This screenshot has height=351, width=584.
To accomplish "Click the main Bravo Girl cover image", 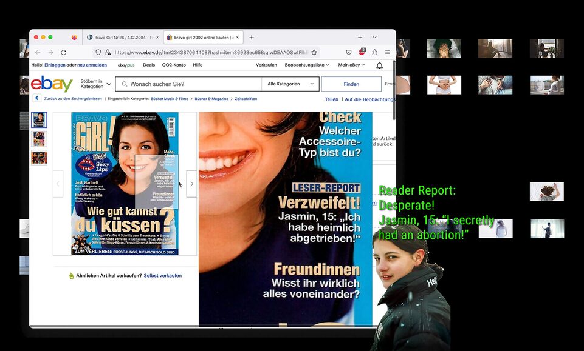I will click(x=125, y=184).
